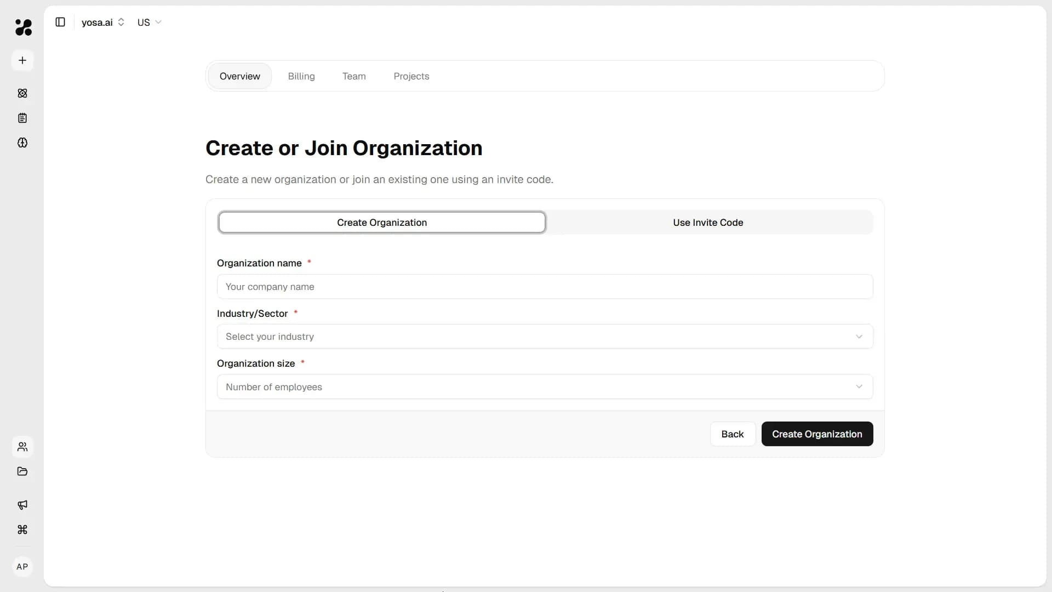Select the team members icon in sidebar
1052x592 pixels.
[22, 447]
